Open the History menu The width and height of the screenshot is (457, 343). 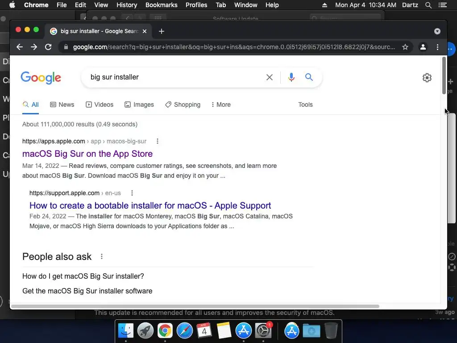point(127,5)
